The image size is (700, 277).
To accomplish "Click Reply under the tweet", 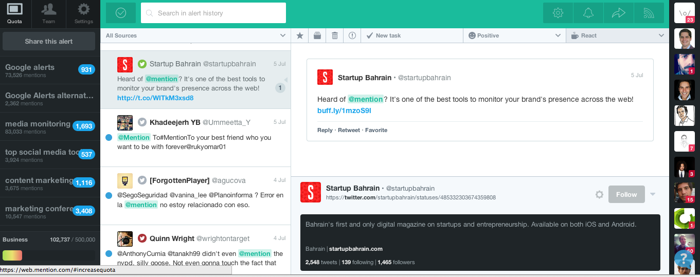I will [x=325, y=130].
